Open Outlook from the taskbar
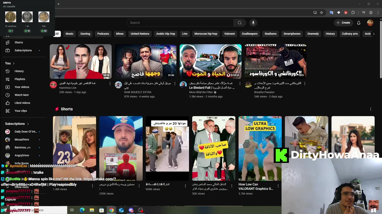The height and width of the screenshot is (214, 382). click(121, 210)
